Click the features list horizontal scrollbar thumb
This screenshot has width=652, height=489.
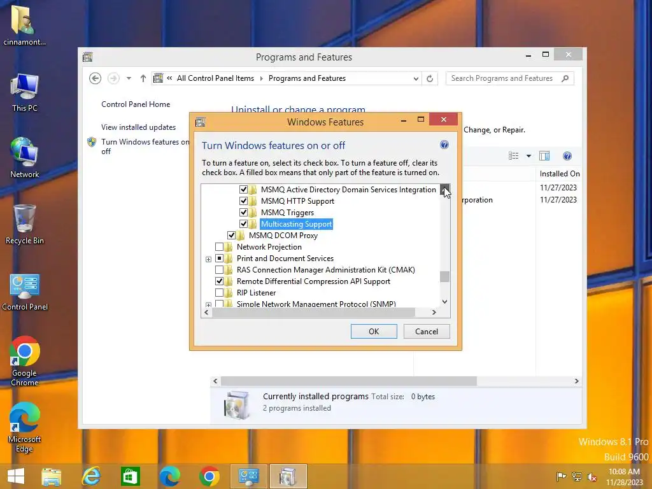(313, 312)
